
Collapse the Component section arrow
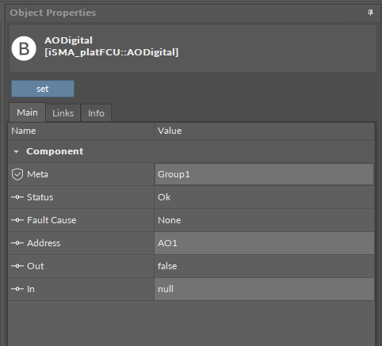[16, 152]
